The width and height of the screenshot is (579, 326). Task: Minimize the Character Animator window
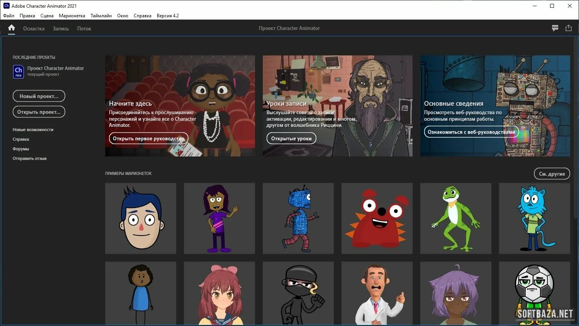pyautogui.click(x=535, y=6)
